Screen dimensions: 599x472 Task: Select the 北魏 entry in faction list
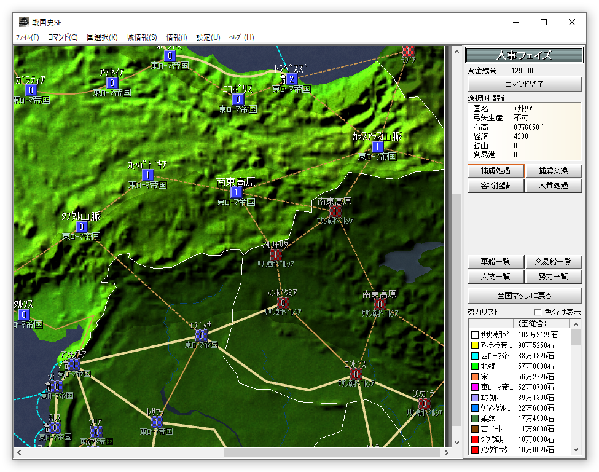coord(488,366)
